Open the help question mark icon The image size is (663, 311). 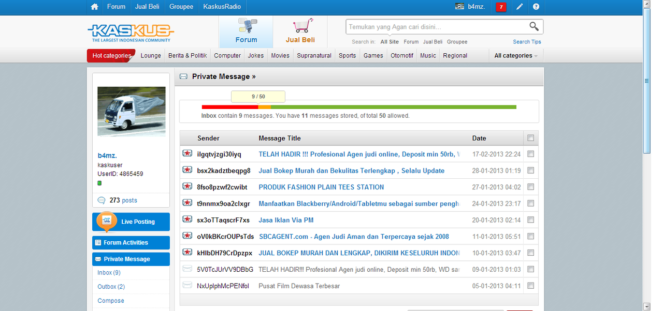(x=536, y=7)
